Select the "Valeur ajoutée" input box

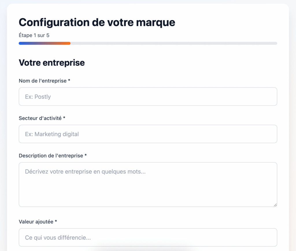click(148, 237)
